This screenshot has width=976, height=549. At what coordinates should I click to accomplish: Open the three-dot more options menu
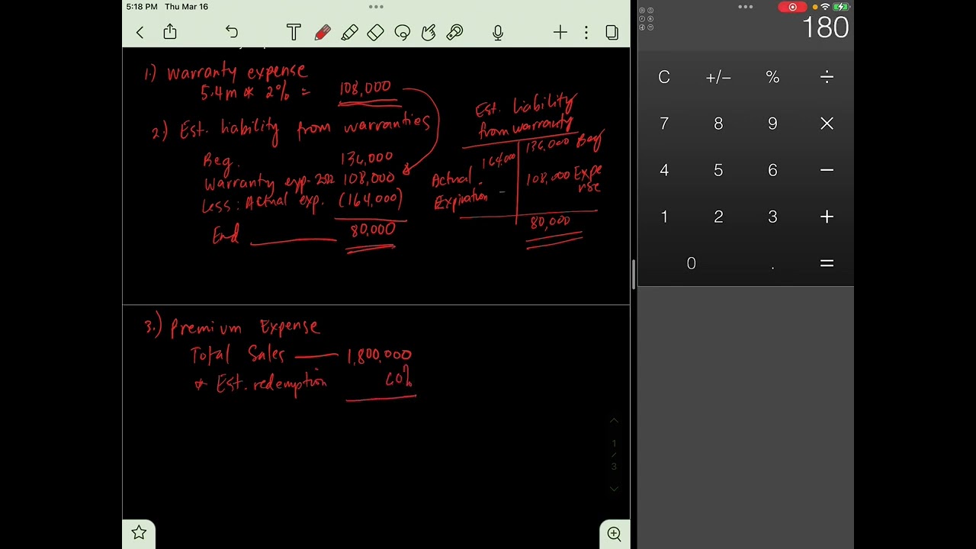(586, 32)
